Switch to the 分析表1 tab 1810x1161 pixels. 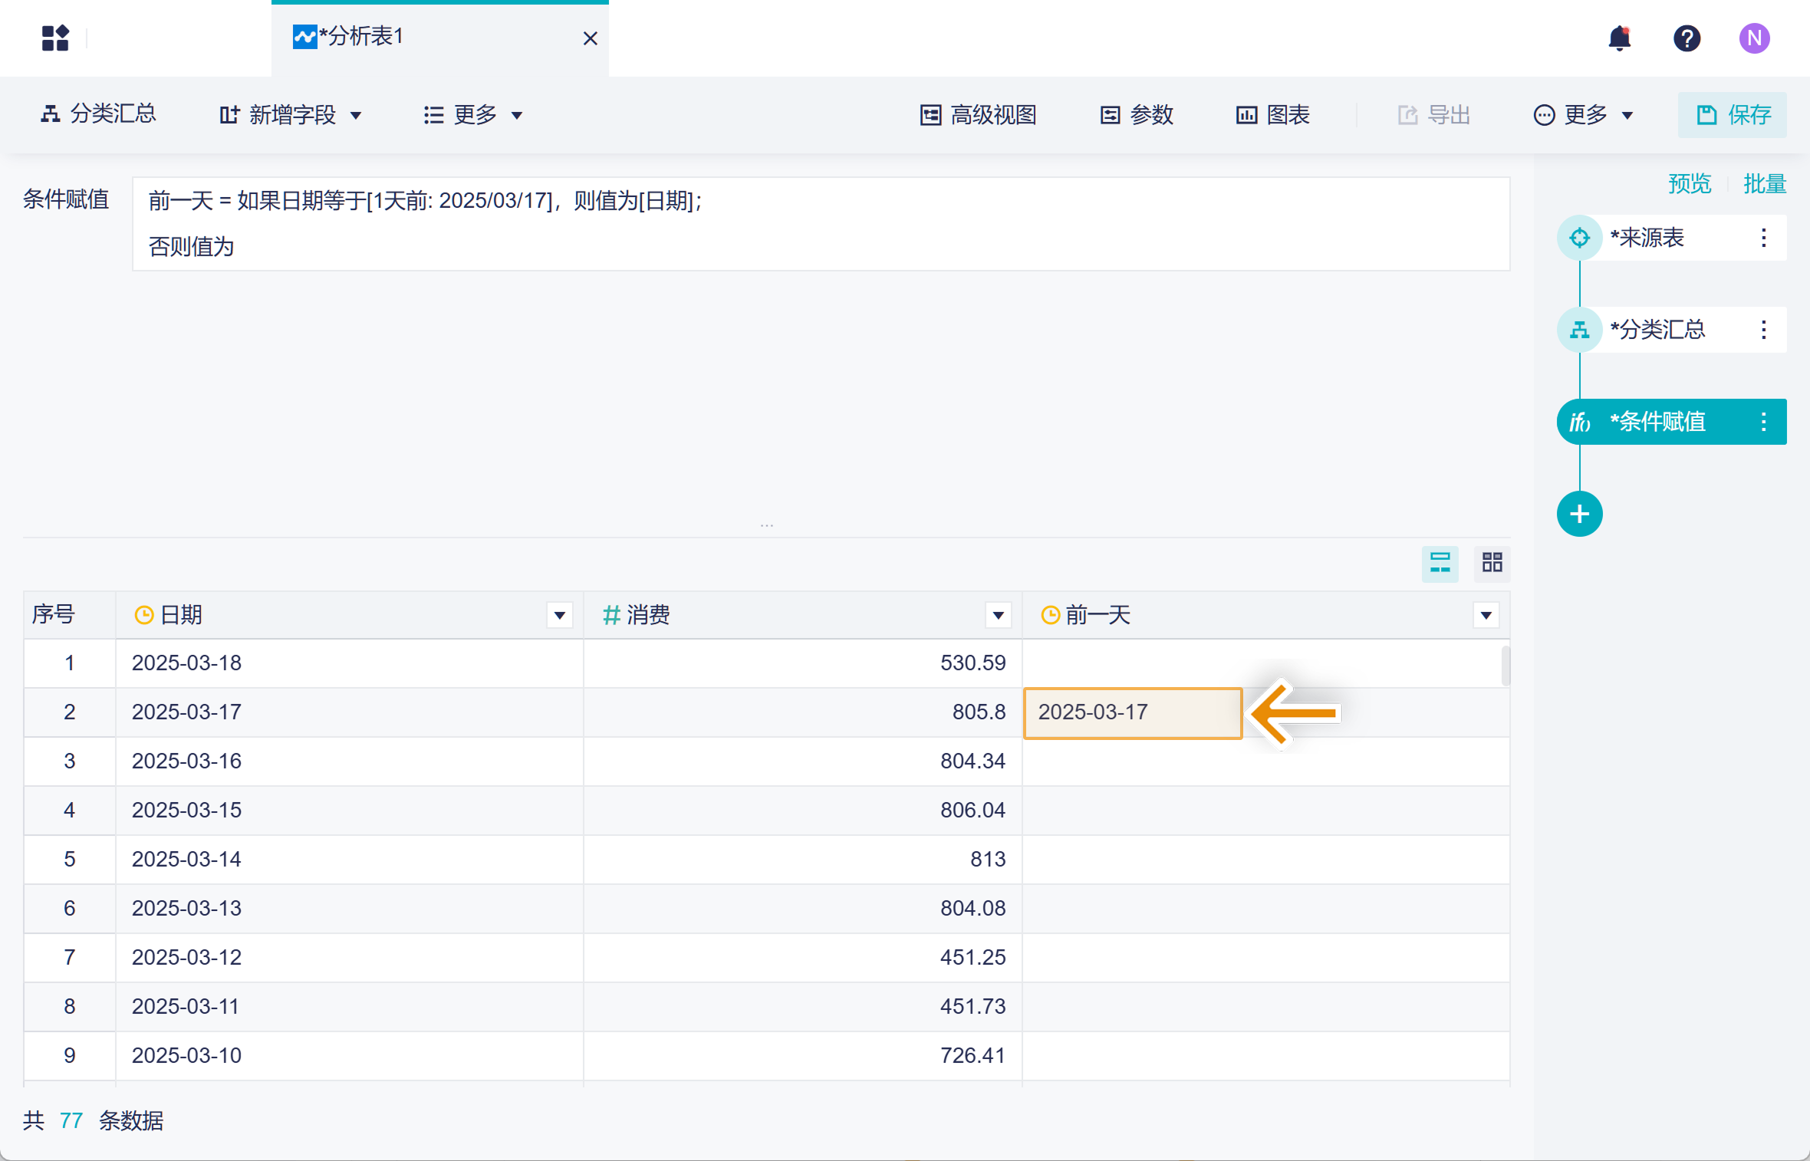[360, 37]
